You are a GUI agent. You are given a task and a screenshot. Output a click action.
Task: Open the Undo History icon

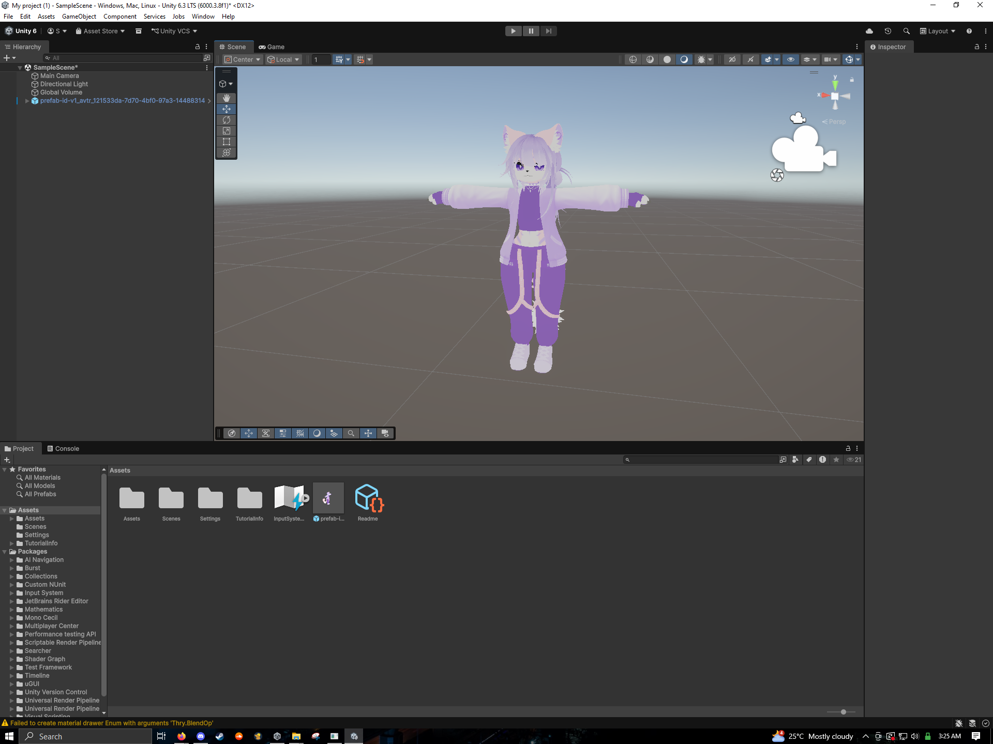(x=888, y=31)
